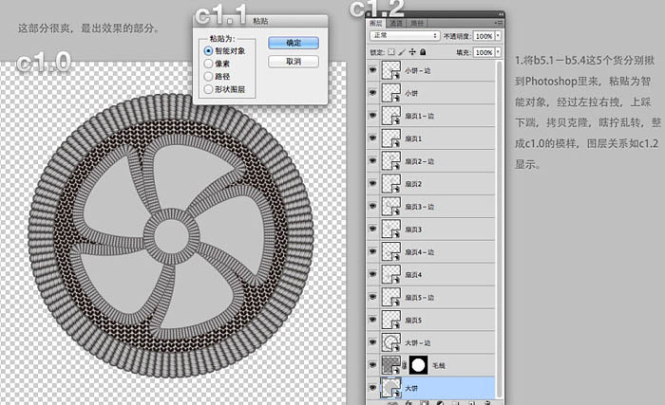The height and width of the screenshot is (405, 665).
Task: Choose the 形状图层 paste option
Action: pos(209,89)
